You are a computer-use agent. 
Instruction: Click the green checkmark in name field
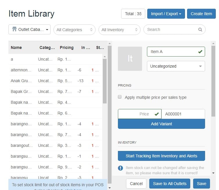(200, 52)
